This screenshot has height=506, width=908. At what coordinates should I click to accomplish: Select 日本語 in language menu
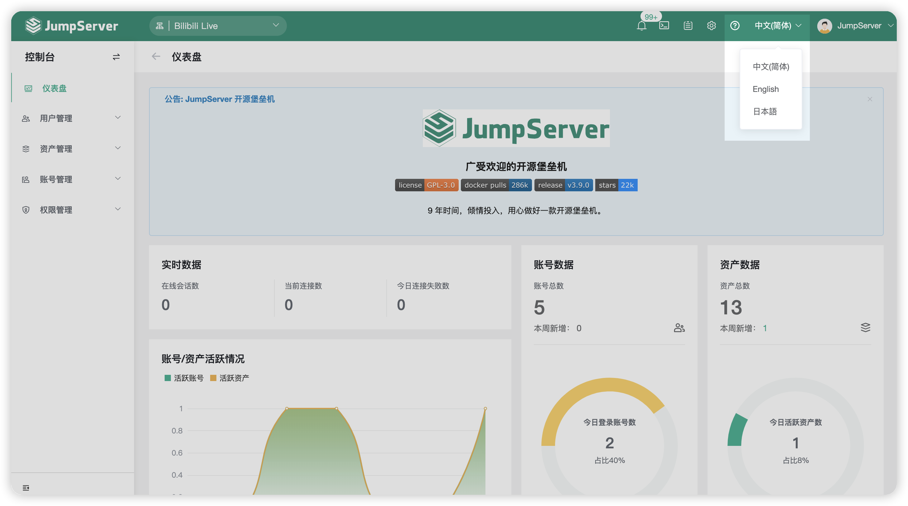[x=770, y=112]
